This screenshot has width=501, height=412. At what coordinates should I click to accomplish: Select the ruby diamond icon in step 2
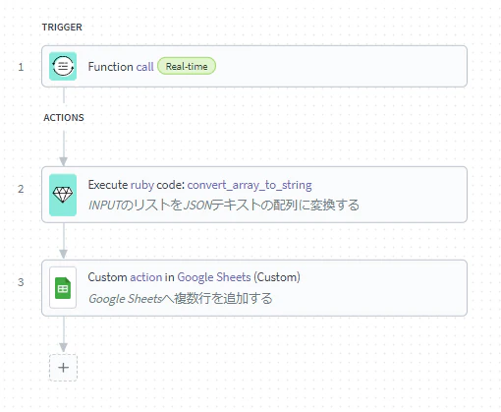[x=63, y=195]
